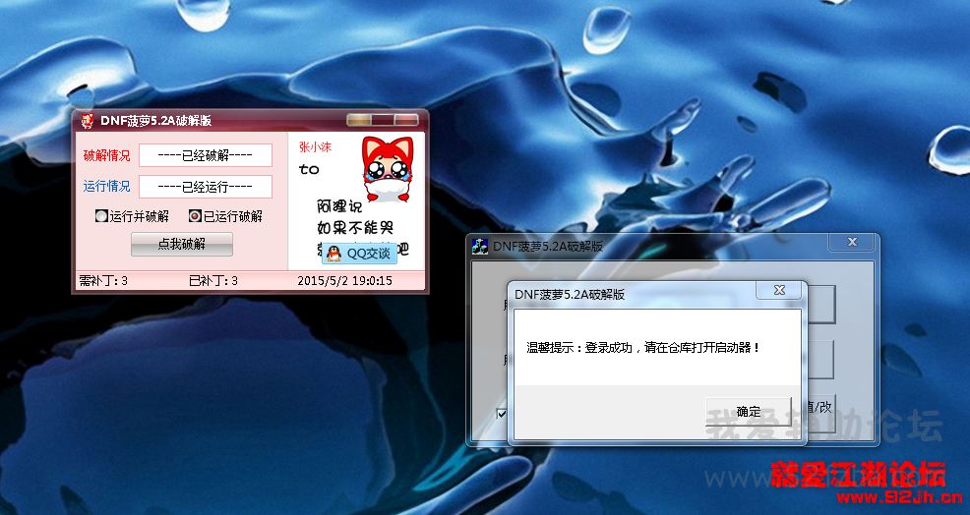970x515 pixels.
Task: Click the 张小沫 red name text
Action: tap(316, 147)
